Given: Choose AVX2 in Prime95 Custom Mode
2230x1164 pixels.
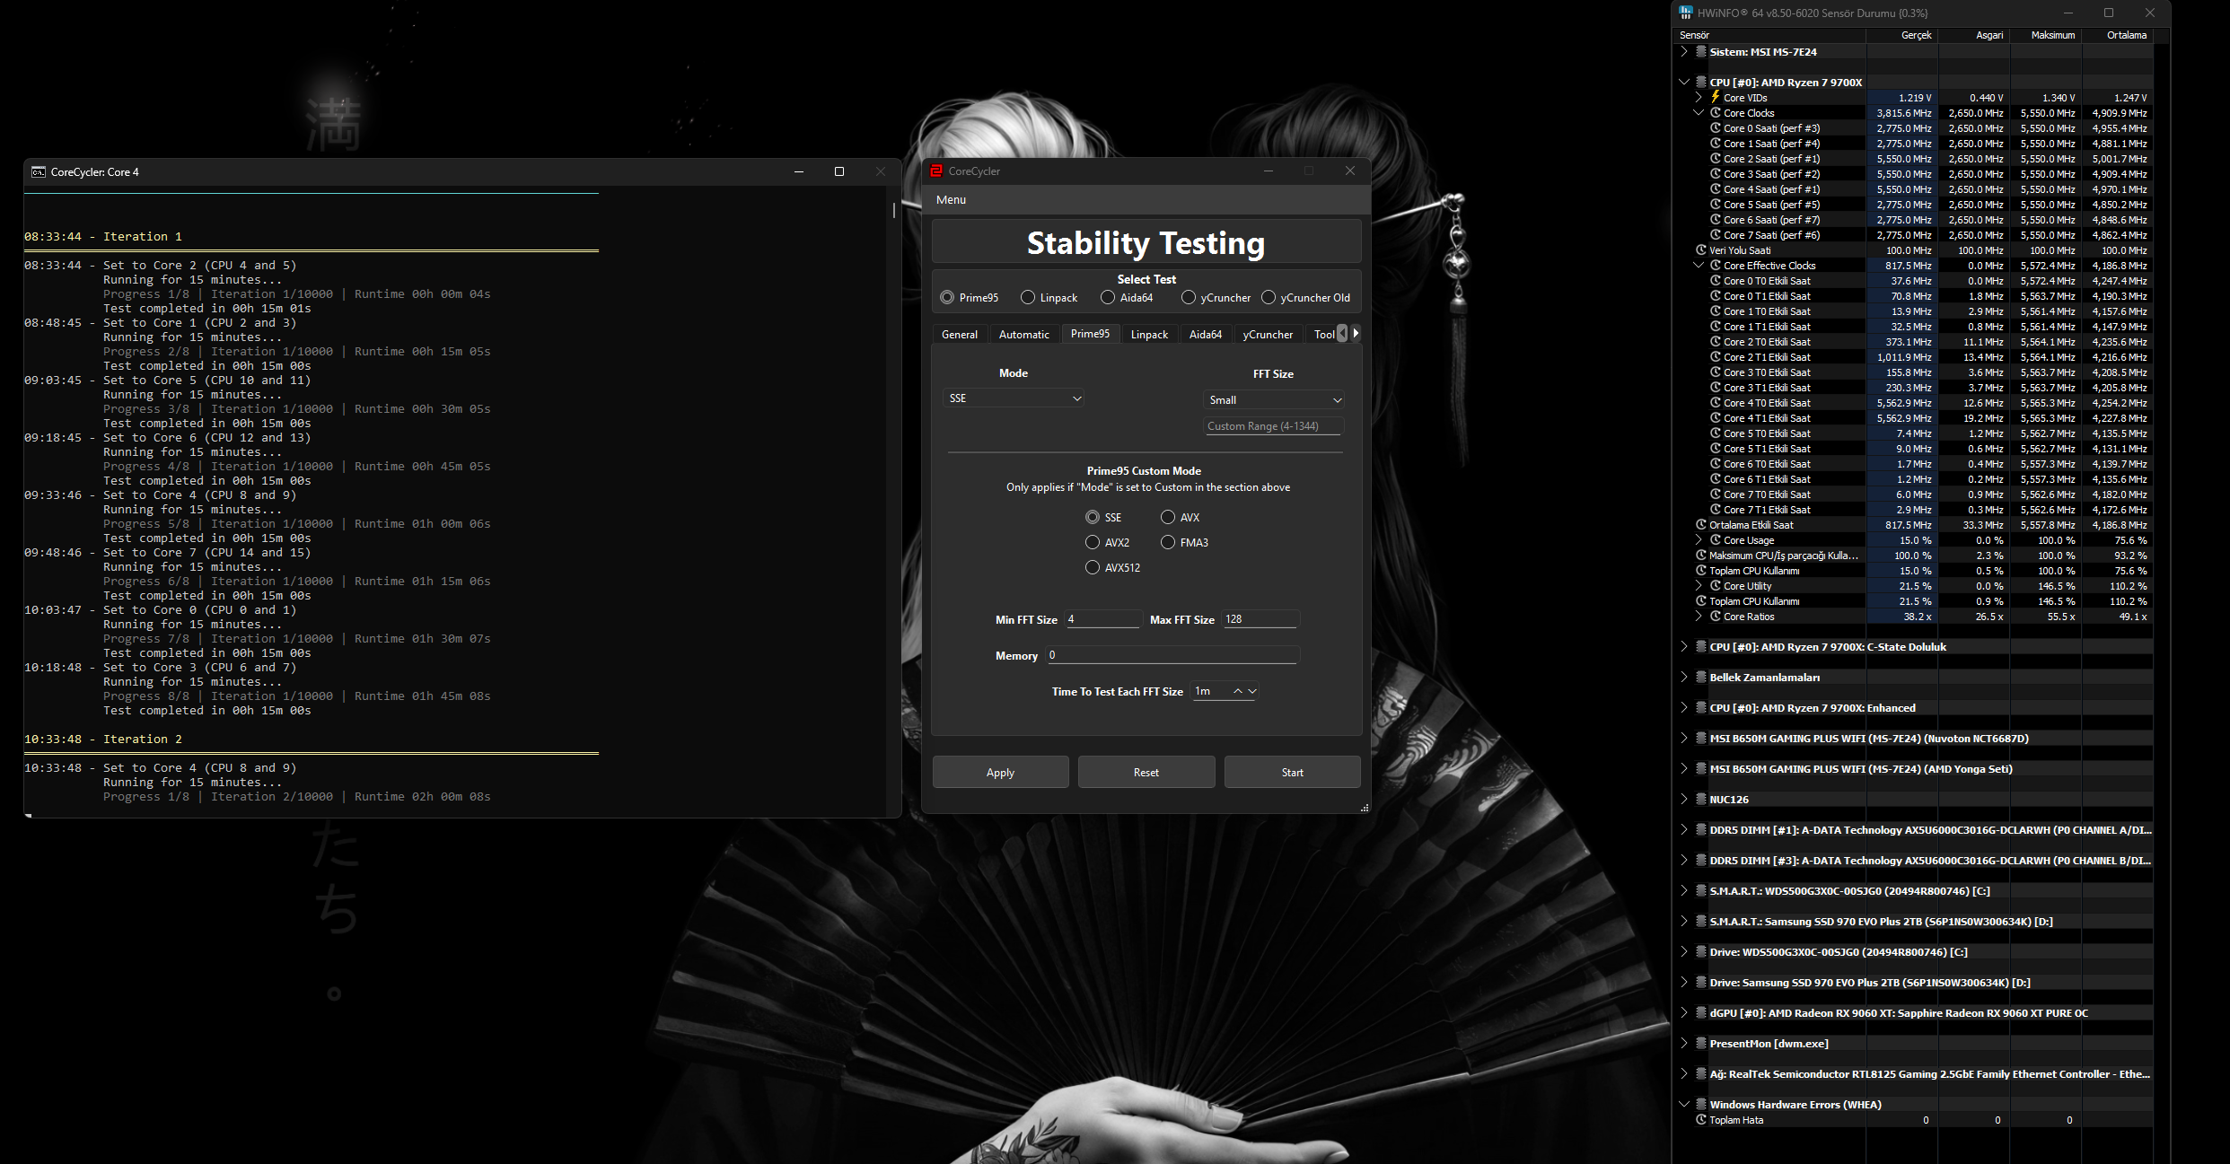Looking at the screenshot, I should pyautogui.click(x=1093, y=542).
